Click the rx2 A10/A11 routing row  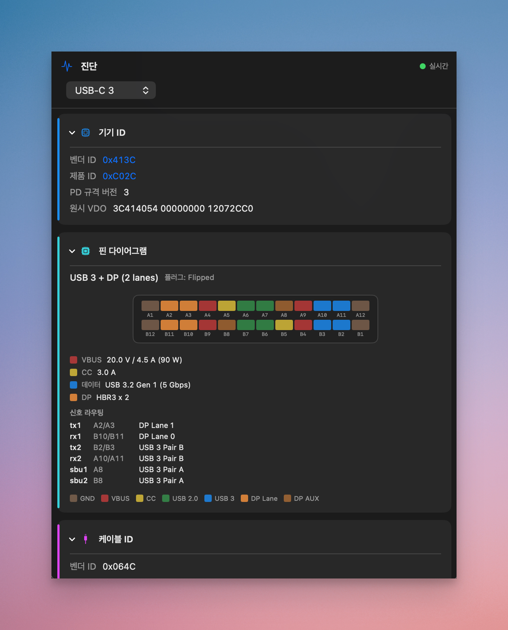click(127, 459)
